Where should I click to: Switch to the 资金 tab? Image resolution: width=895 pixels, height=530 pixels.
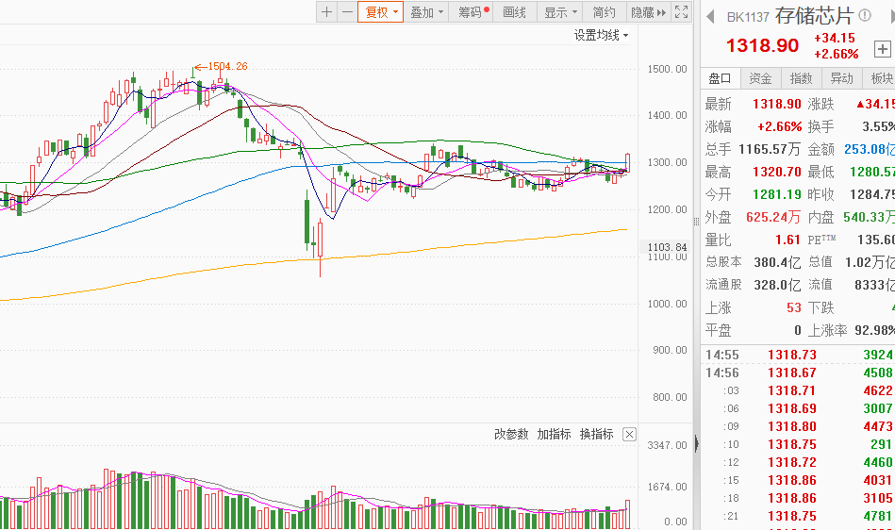click(x=760, y=78)
